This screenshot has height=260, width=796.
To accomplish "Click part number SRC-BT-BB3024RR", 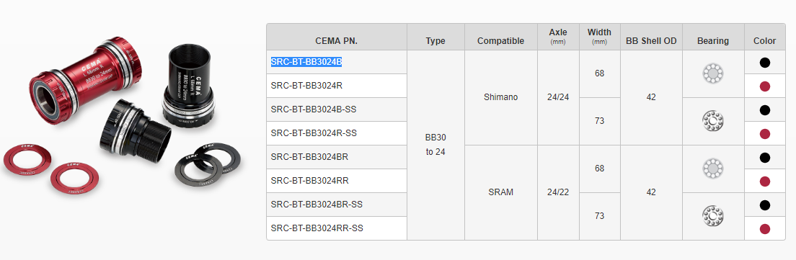I will point(309,181).
